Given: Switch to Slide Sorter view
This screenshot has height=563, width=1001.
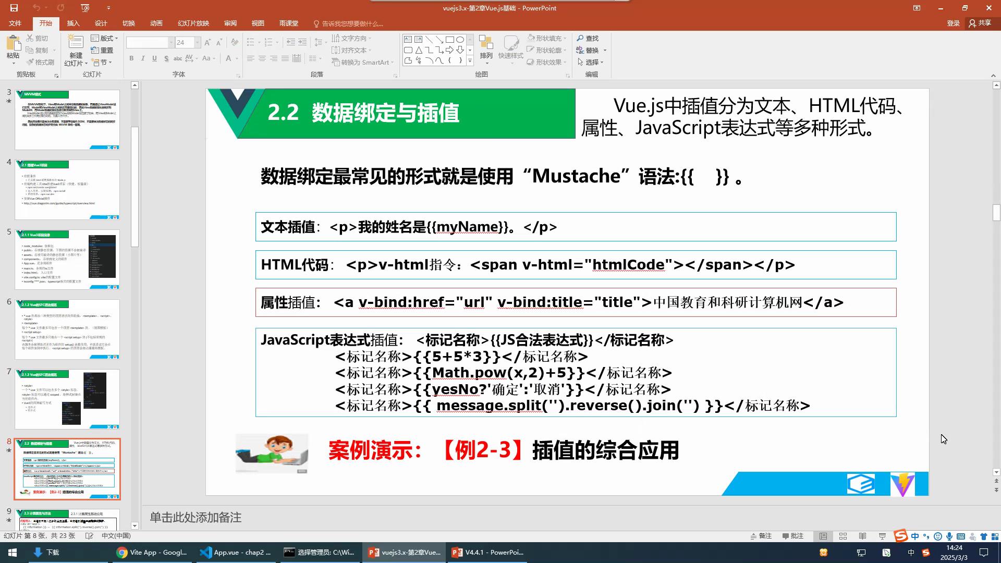Looking at the screenshot, I should 843,536.
